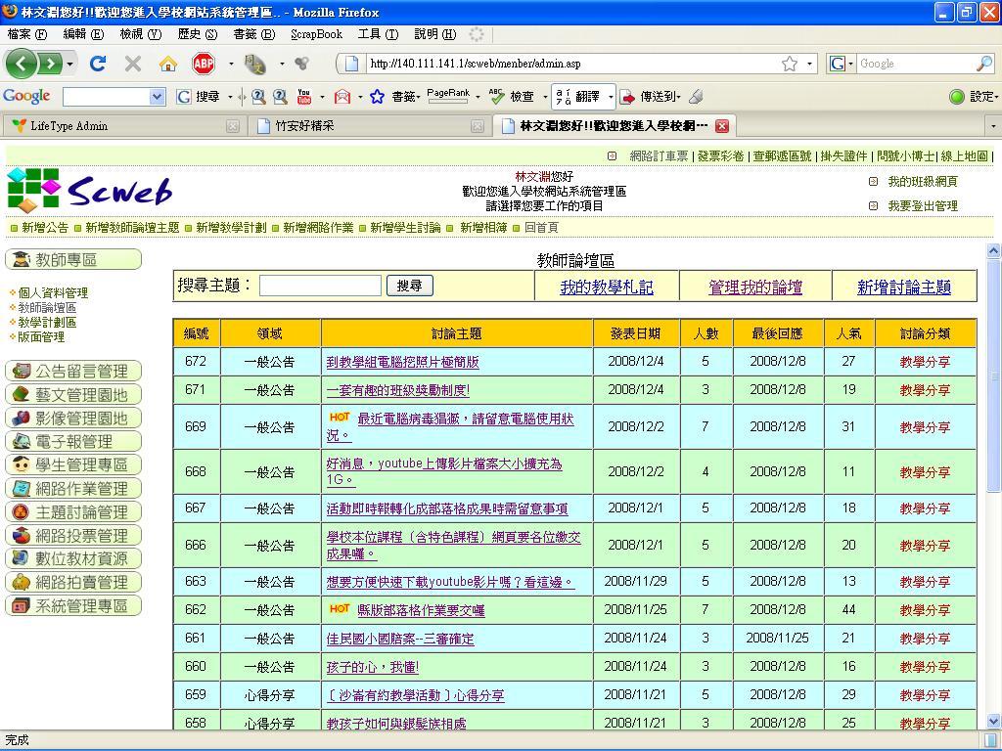The image size is (1002, 751).
Task: Click the 搜尋主題 text input field
Action: (320, 286)
